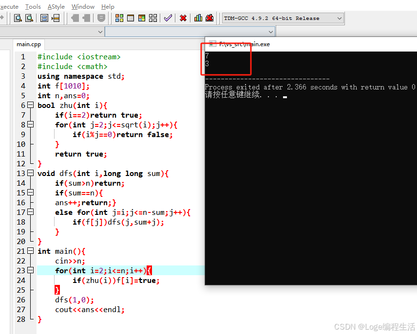Click the console output value 3

[207, 64]
